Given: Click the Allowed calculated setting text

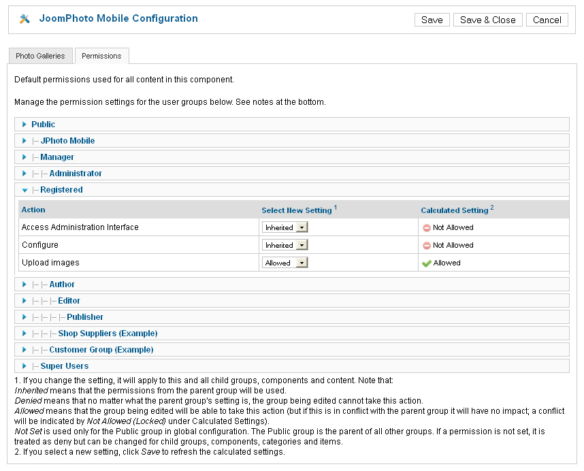Looking at the screenshot, I should click(x=447, y=263).
